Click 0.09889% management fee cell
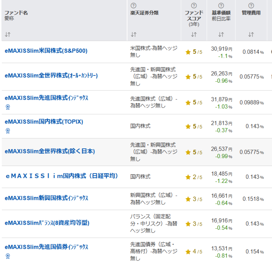Viewport: 272px width, 262px height. 252,102
